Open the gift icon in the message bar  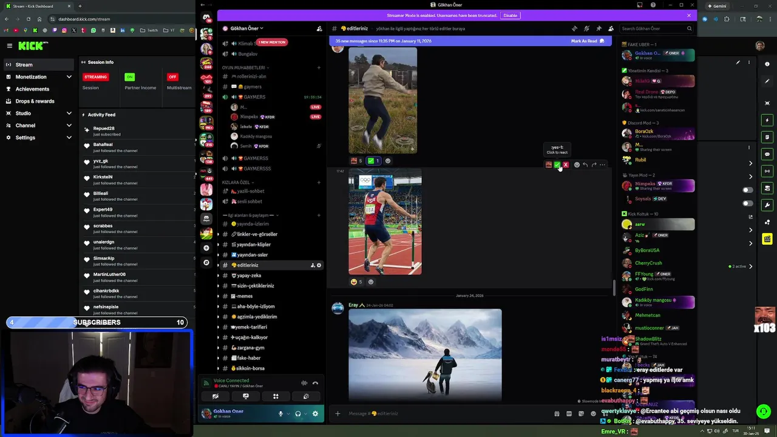(x=557, y=414)
